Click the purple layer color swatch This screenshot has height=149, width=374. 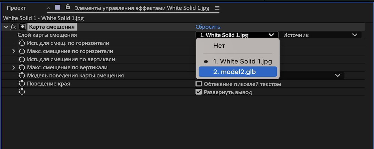click(x=57, y=7)
